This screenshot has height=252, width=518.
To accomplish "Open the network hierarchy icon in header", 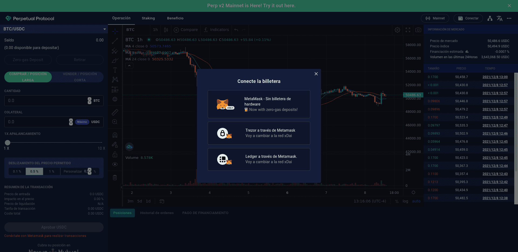I will tap(490, 18).
